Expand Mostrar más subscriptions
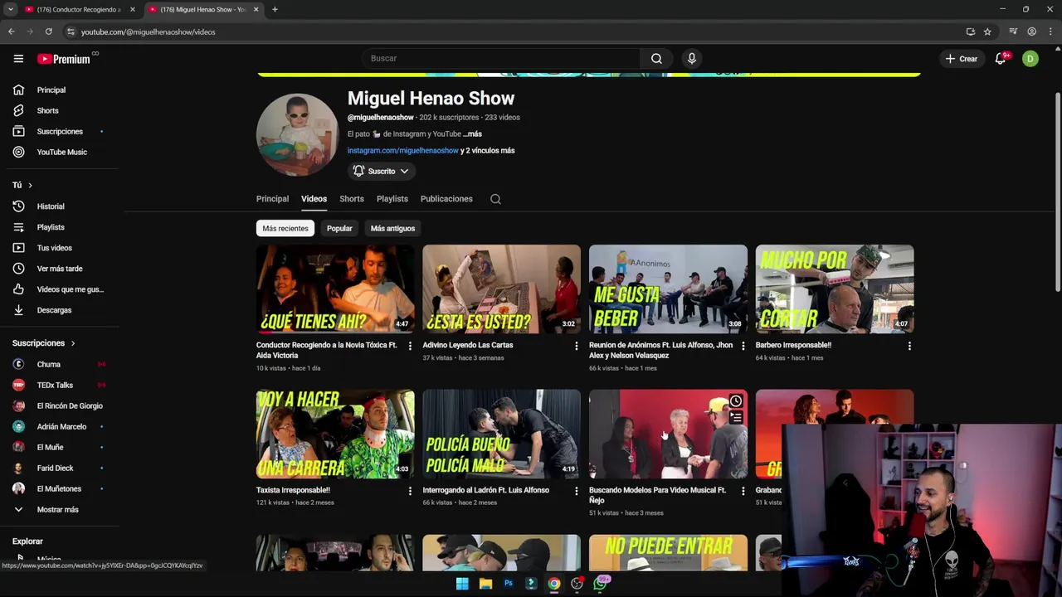 (58, 510)
